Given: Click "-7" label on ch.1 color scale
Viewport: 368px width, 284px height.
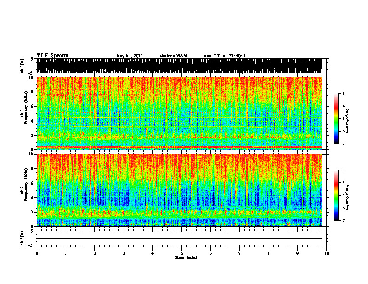Looking at the screenshot, I should tap(342, 144).
